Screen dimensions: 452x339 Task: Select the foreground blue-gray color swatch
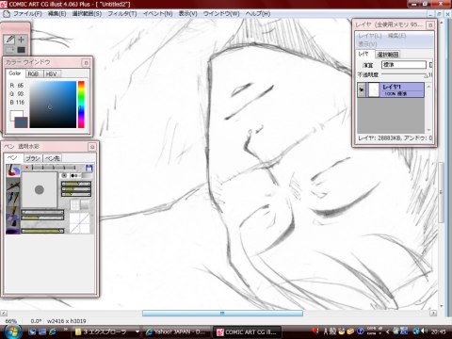tap(21, 121)
